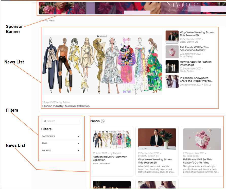Click the Categories filter label
226x189 pixels.
click(48, 136)
